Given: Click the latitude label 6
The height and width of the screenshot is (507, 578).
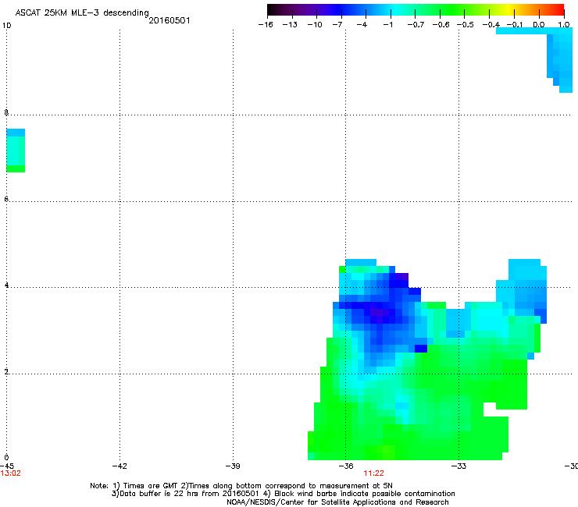Looking at the screenshot, I should (x=6, y=199).
